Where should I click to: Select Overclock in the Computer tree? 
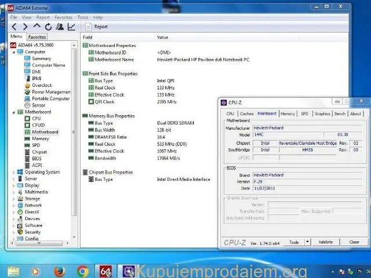point(41,85)
